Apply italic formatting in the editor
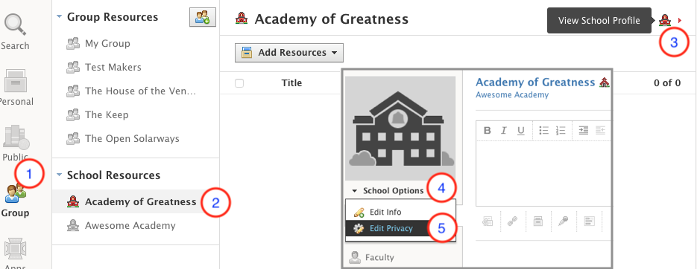697x269 pixels. pyautogui.click(x=504, y=130)
